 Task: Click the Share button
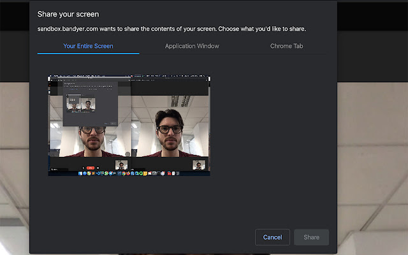(x=312, y=237)
